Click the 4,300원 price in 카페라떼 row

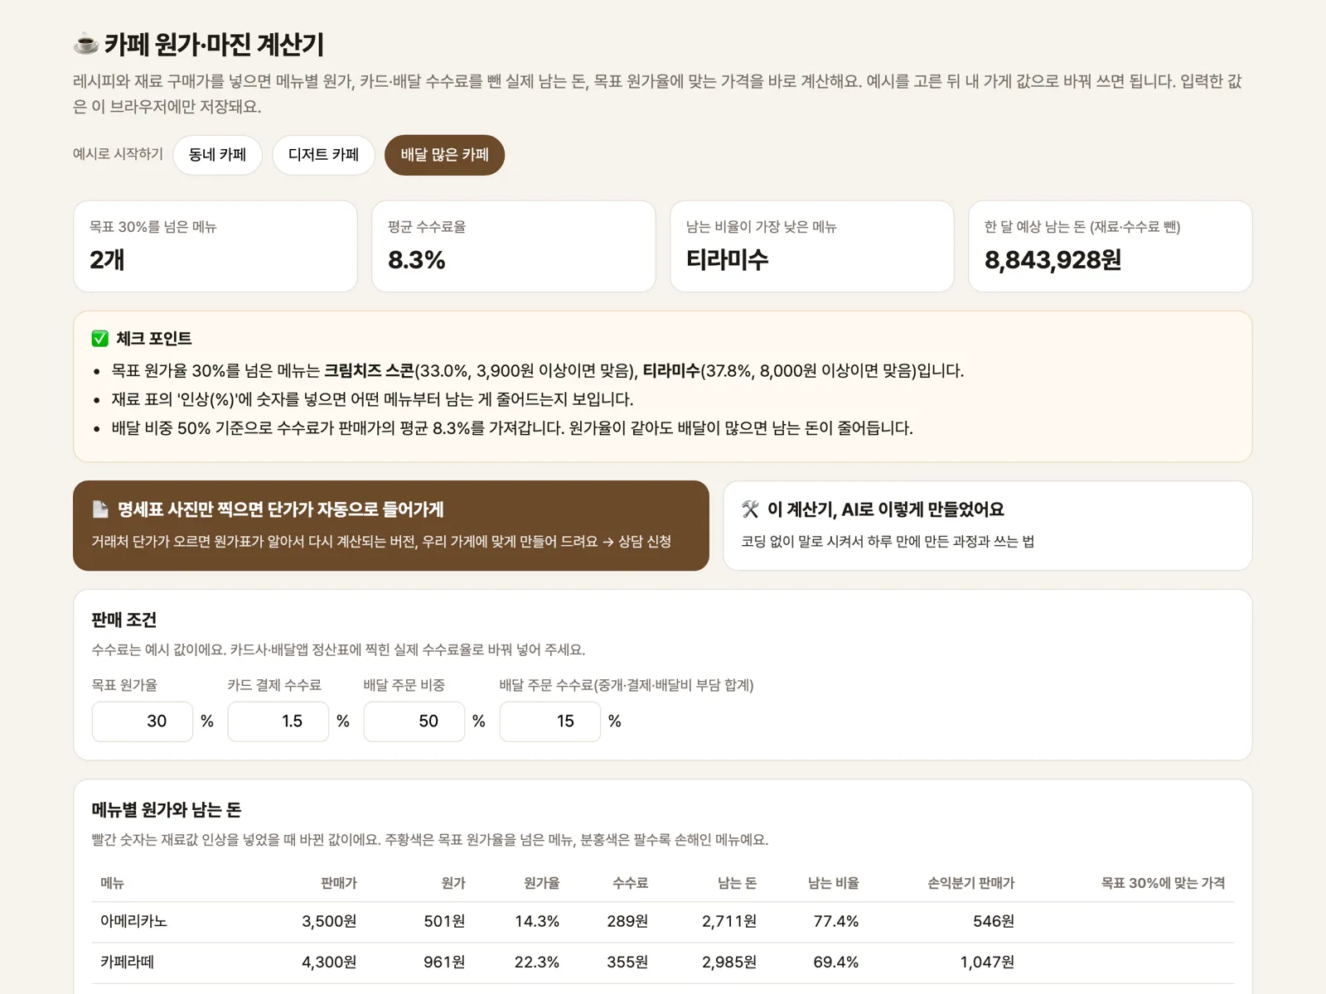click(329, 963)
